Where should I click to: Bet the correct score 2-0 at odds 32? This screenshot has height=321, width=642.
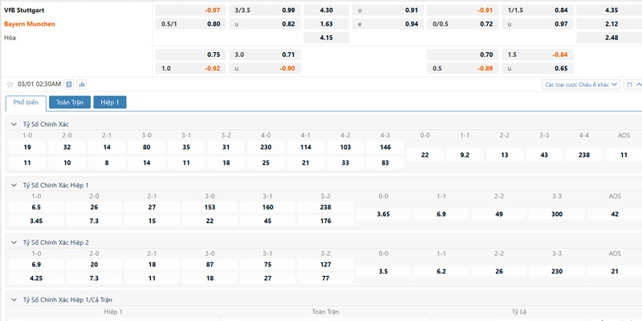point(67,148)
